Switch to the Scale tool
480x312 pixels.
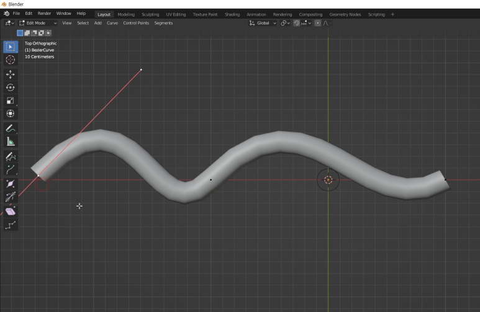pos(11,100)
